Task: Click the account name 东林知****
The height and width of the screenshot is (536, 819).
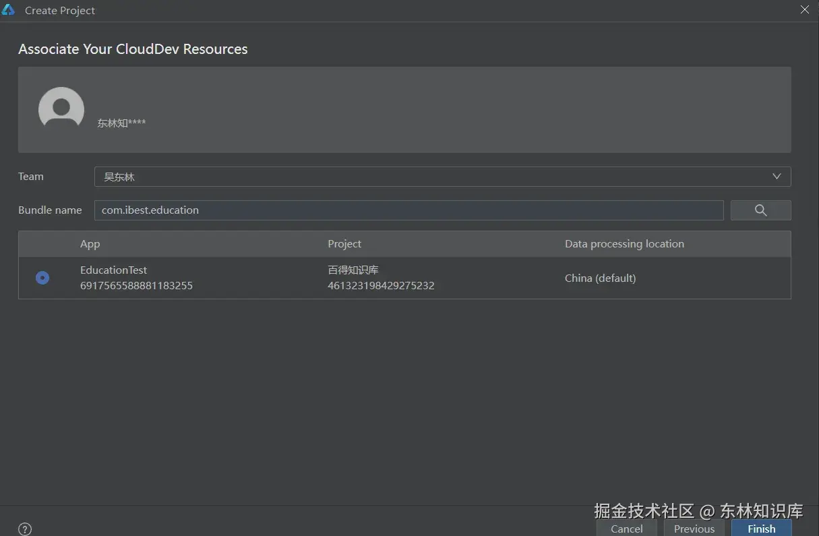Action: tap(121, 123)
